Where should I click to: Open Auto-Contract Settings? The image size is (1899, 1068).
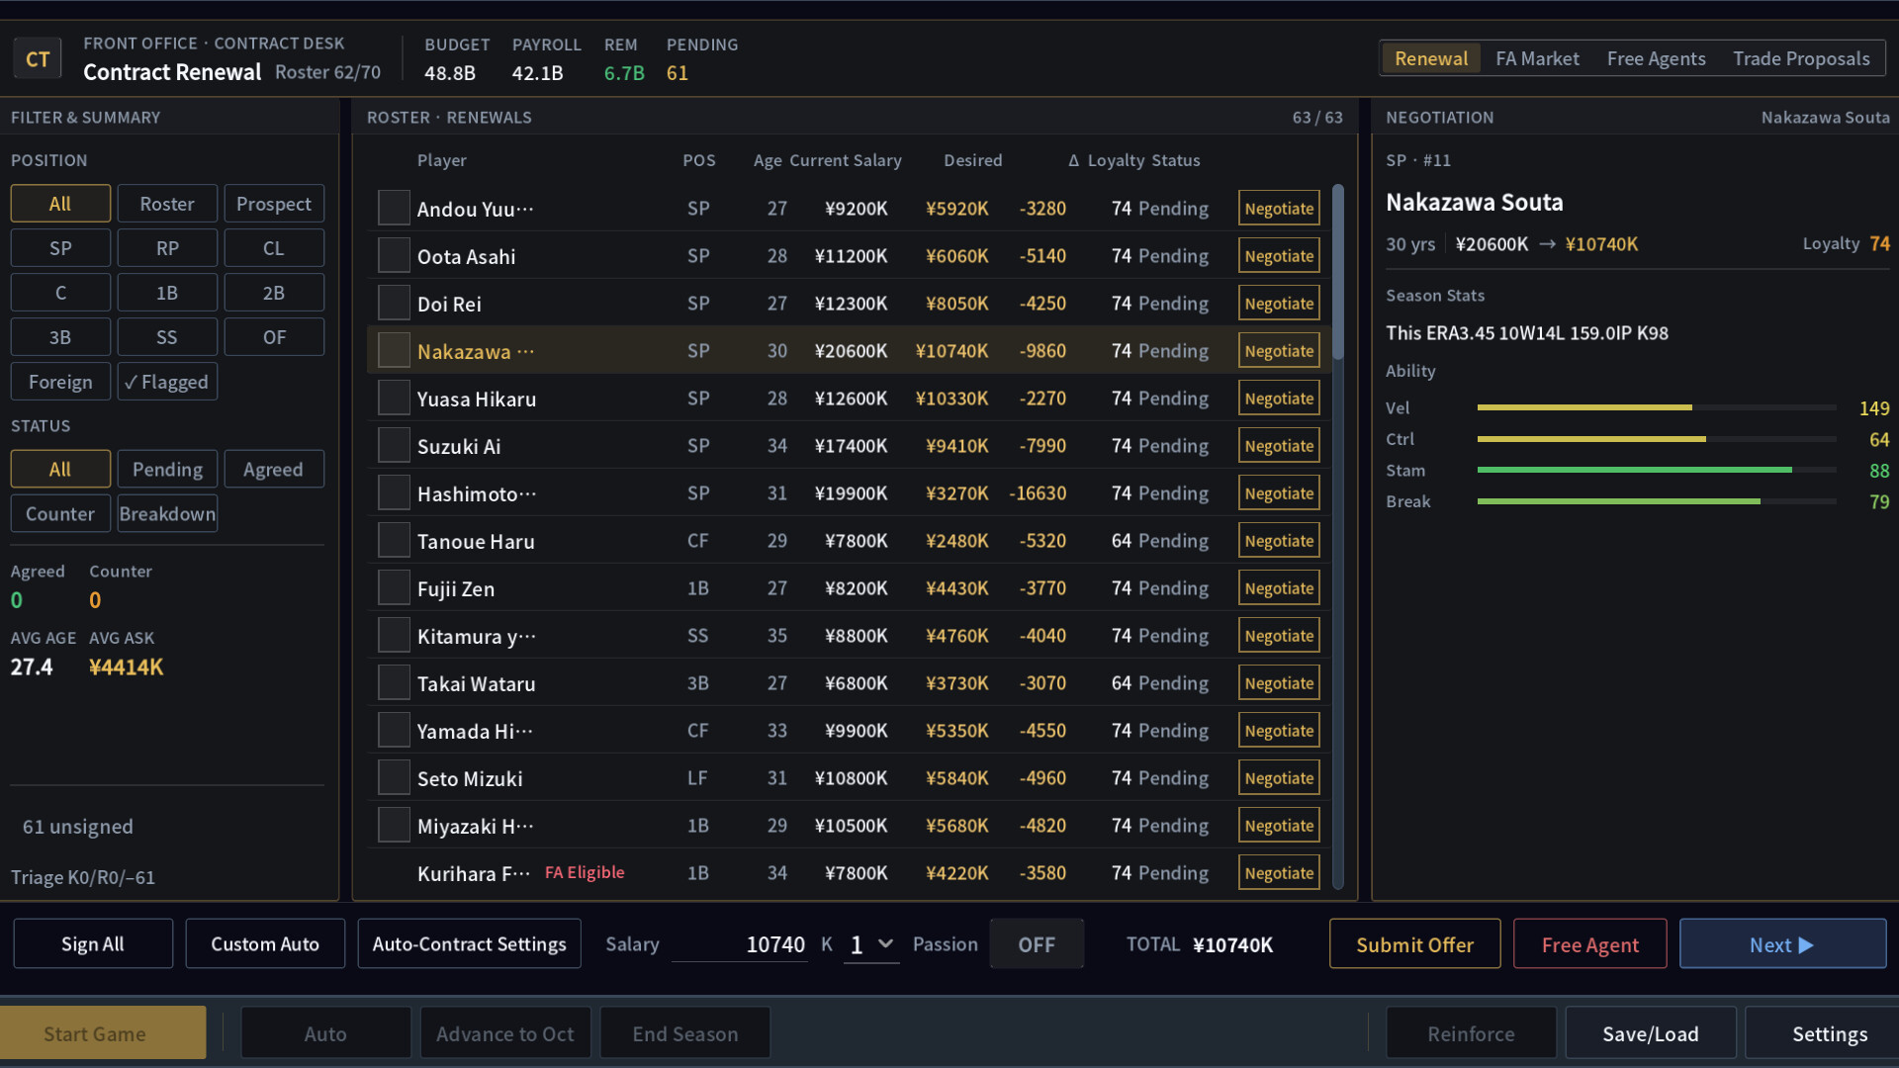tap(469, 944)
